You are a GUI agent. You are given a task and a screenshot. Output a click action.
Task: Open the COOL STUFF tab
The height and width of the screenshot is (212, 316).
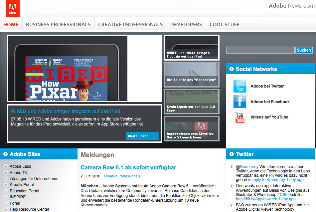point(225,24)
